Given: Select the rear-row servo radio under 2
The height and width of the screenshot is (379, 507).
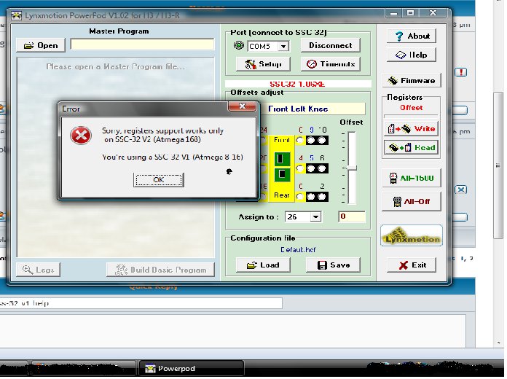Looking at the screenshot, I should coord(322,197).
